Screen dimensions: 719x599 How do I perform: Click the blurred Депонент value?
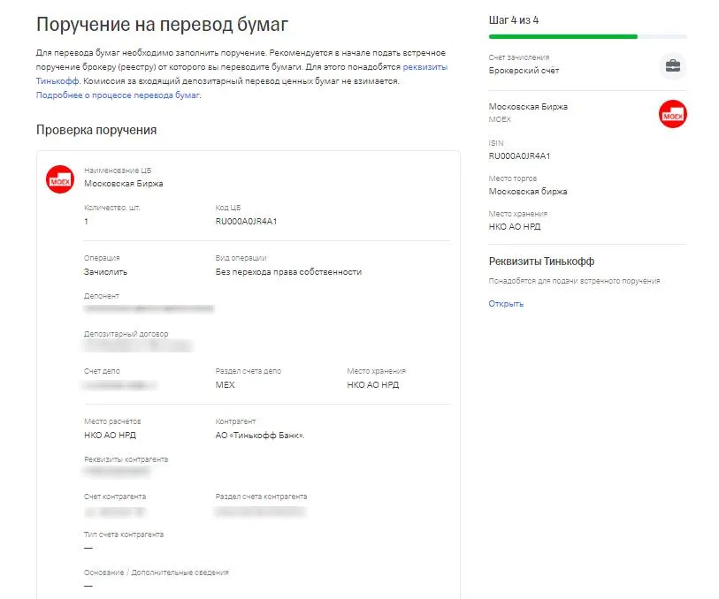(x=149, y=309)
